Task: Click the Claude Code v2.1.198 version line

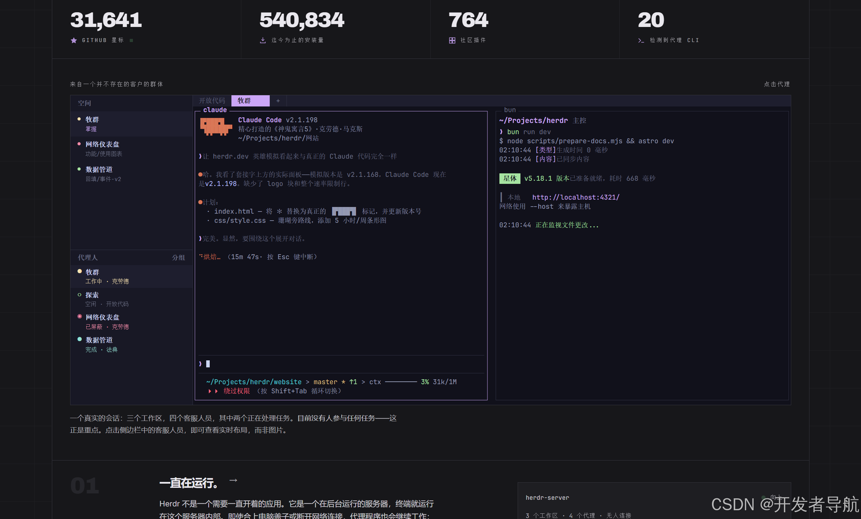Action: coord(278,120)
